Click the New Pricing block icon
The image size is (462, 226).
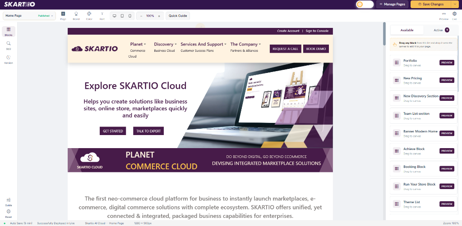point(397,80)
